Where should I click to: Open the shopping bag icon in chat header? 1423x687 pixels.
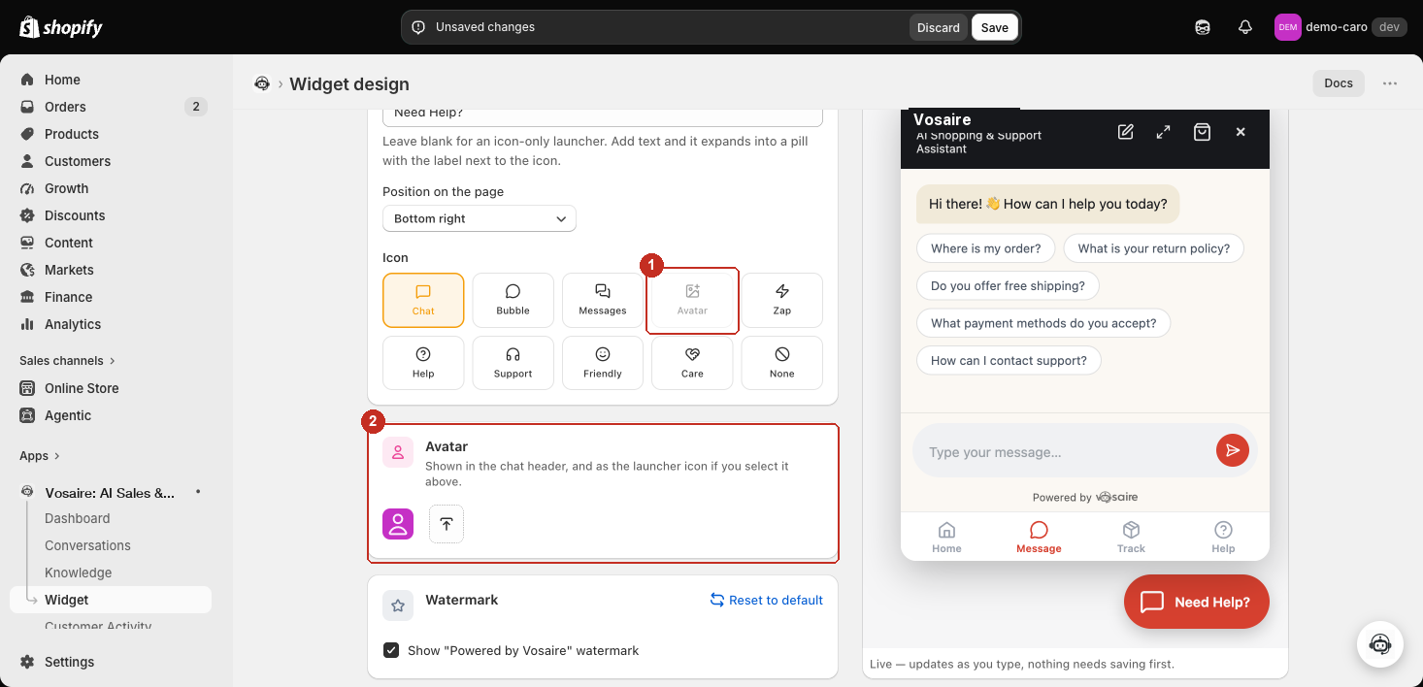pyautogui.click(x=1202, y=132)
